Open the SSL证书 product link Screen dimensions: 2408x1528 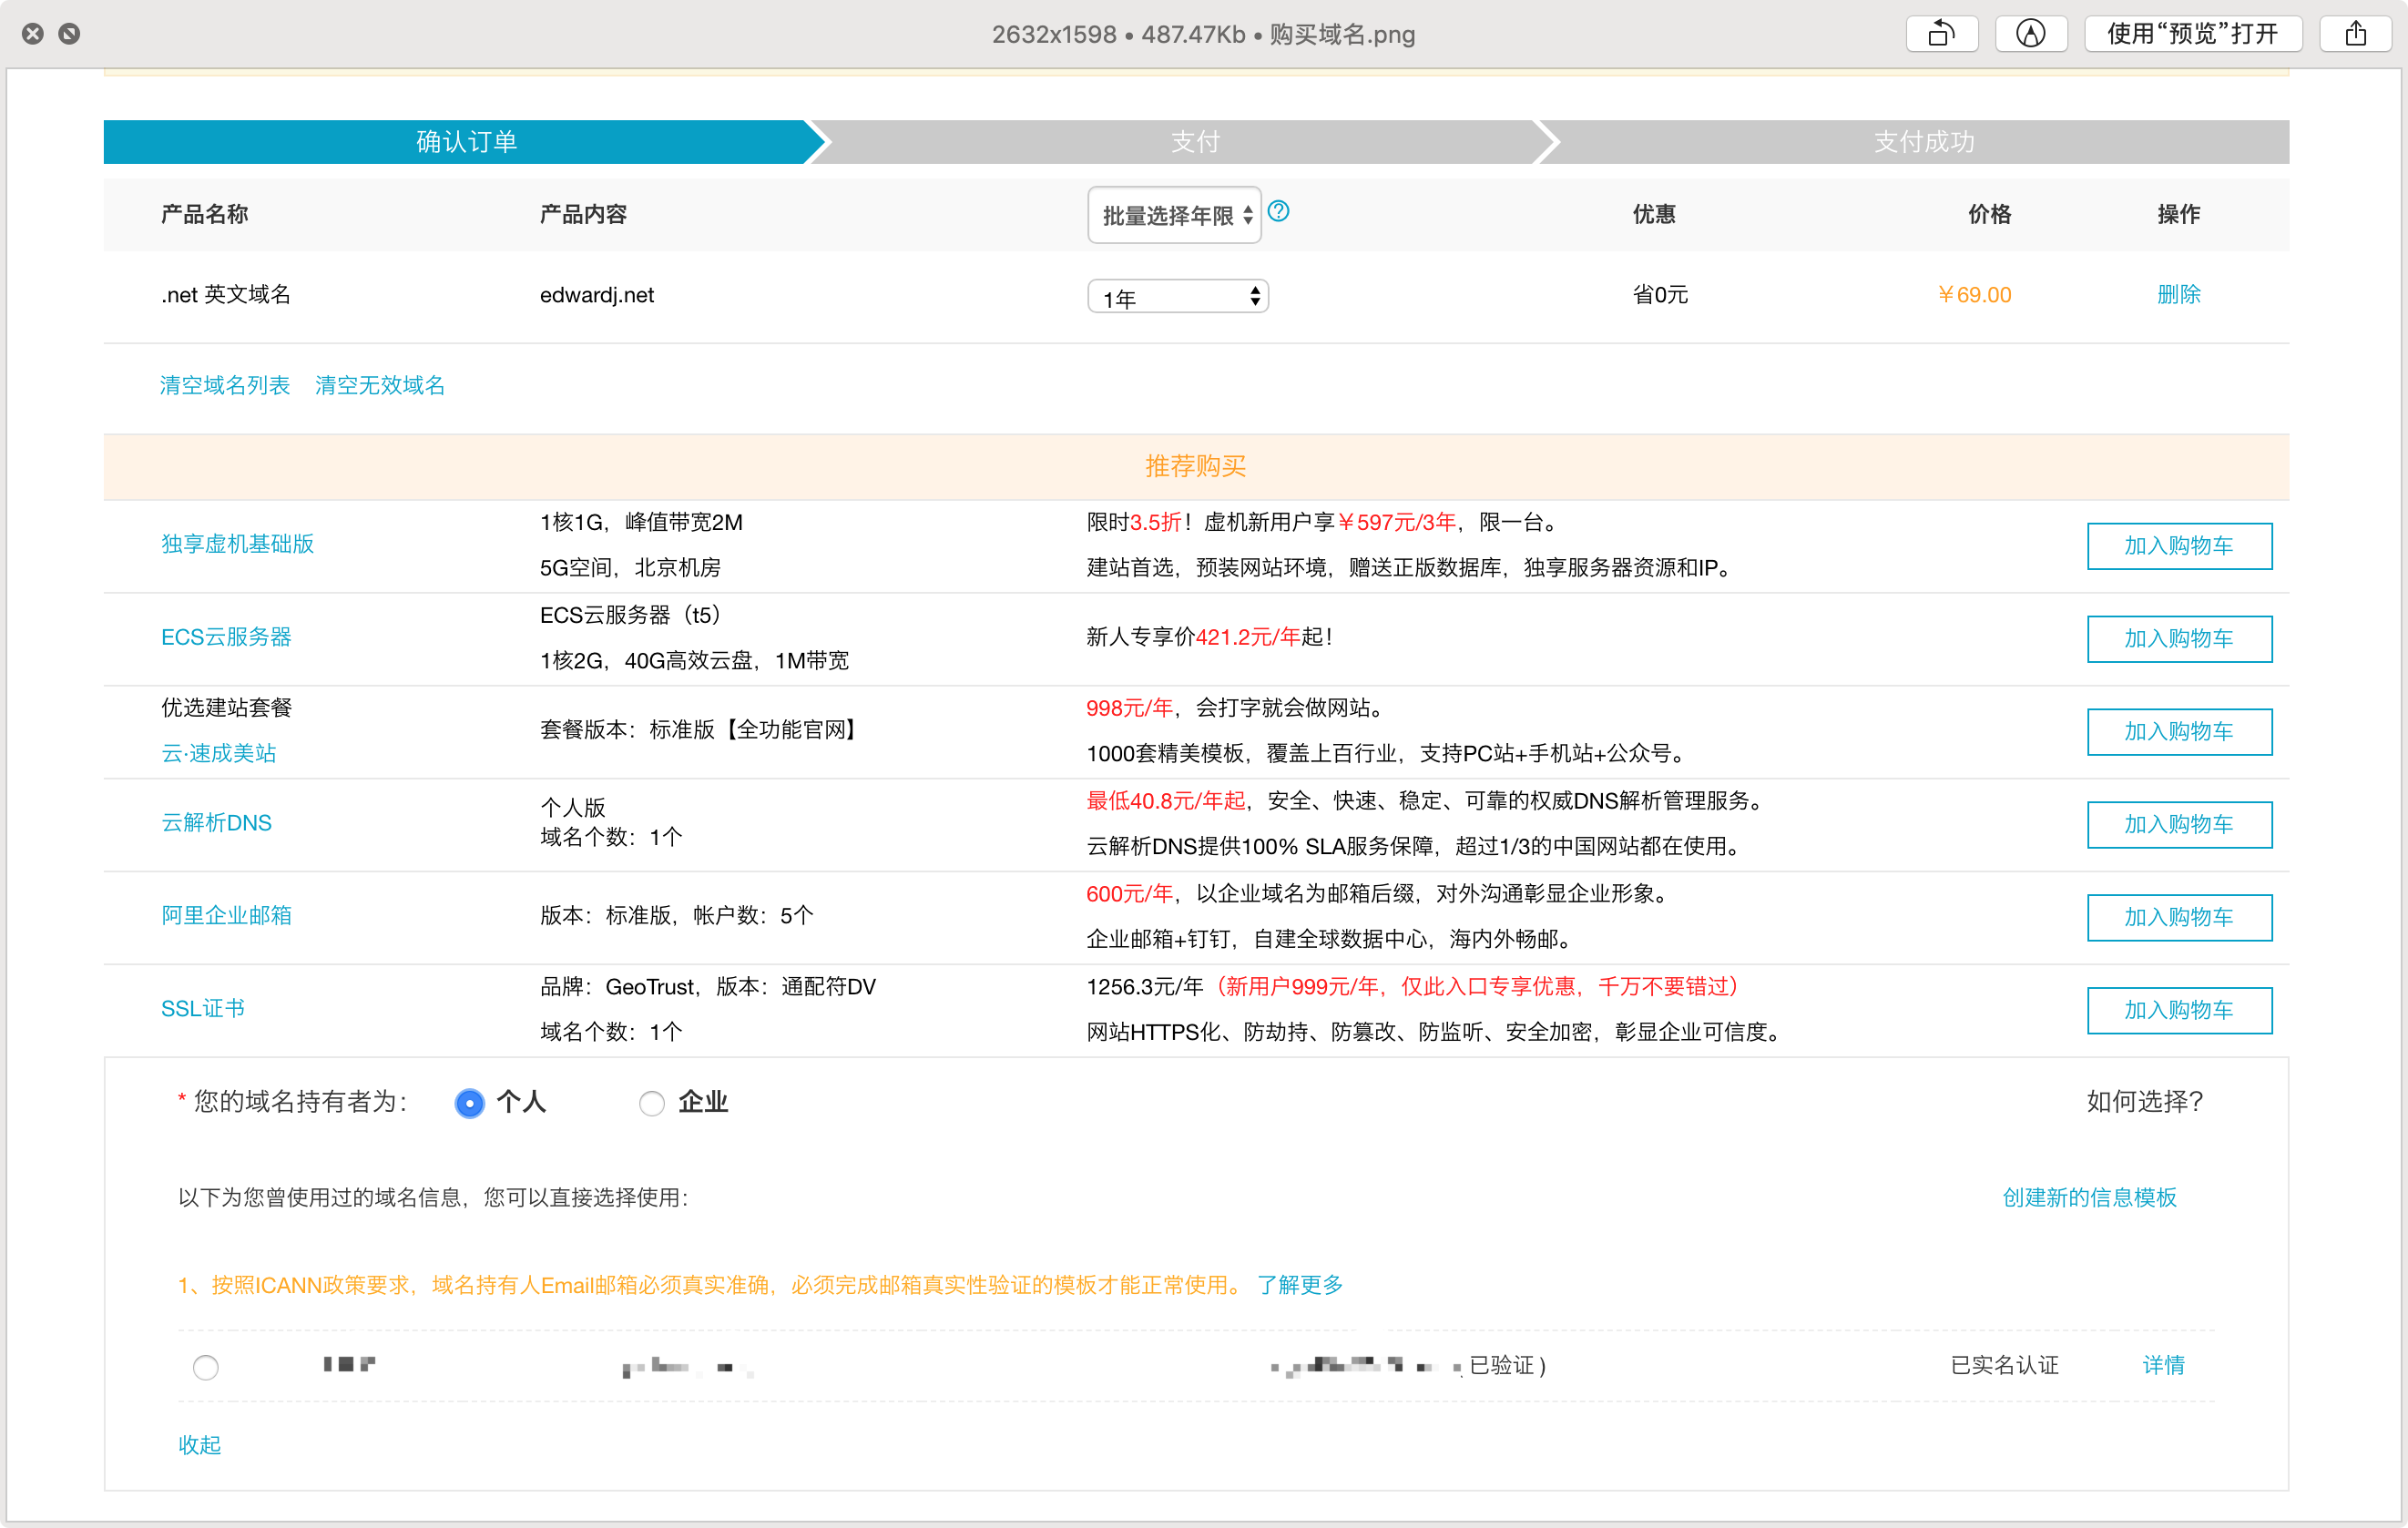pos(203,1009)
